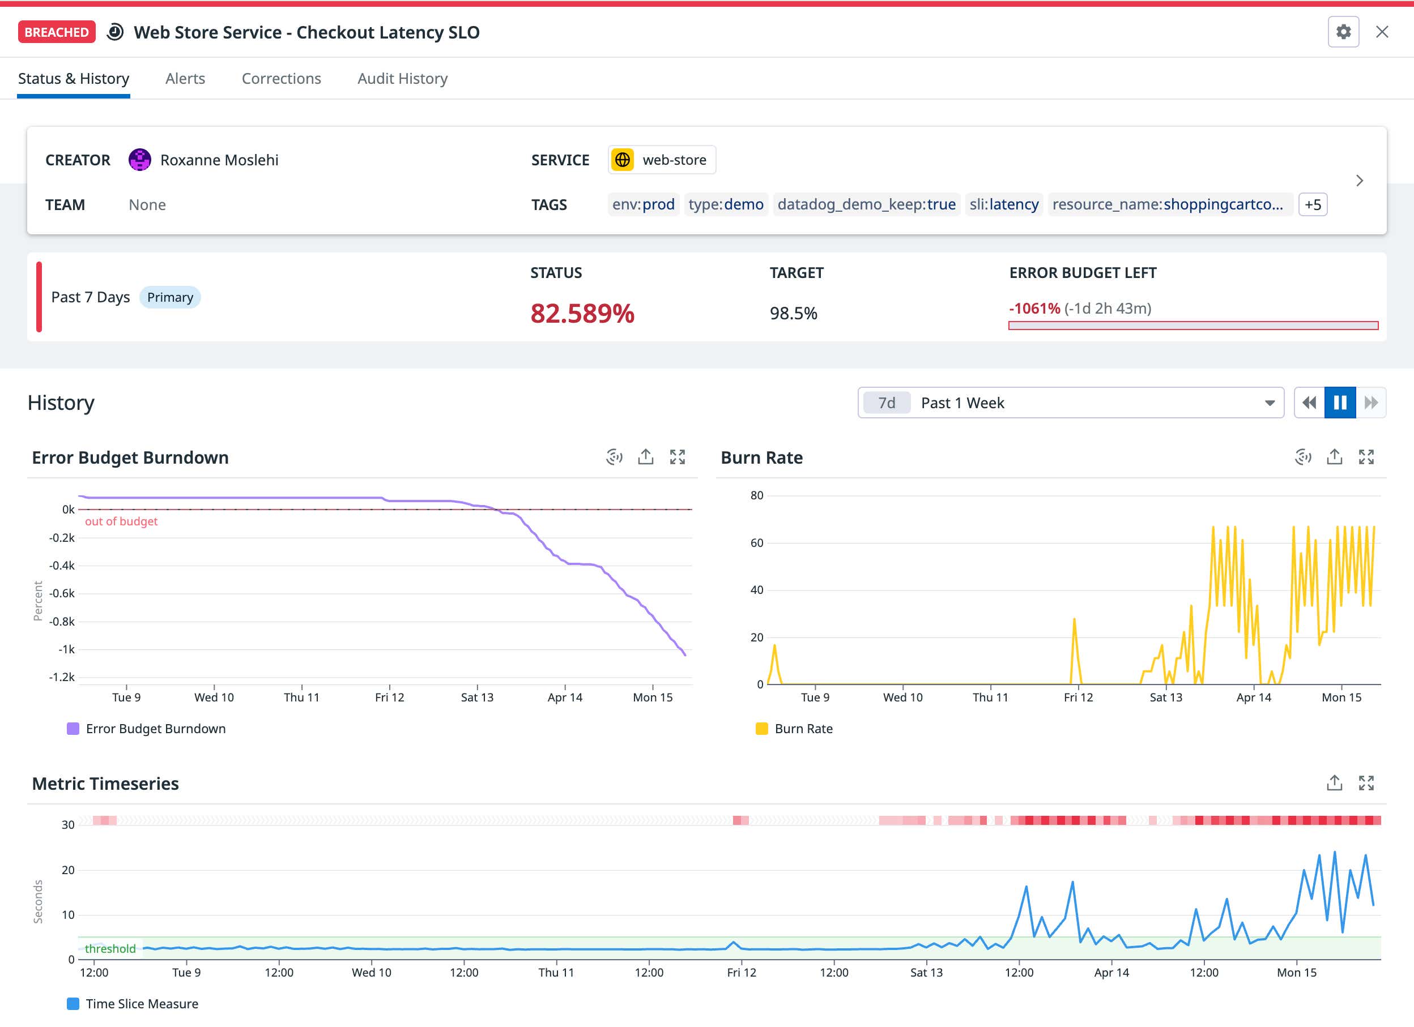Click the Team value None
This screenshot has height=1027, width=1414.
coord(147,205)
